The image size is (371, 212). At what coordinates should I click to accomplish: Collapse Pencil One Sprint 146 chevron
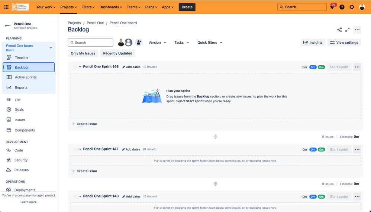pos(80,67)
